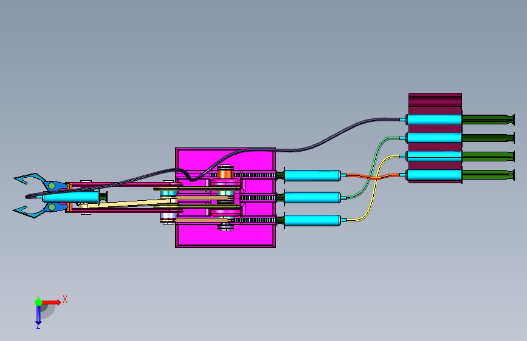
Task: Click the blue Z axis arrow on the triad
Action: pos(38,316)
